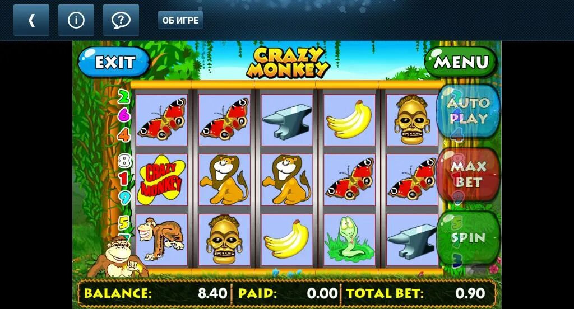Select payline number 2 indicator
The width and height of the screenshot is (574, 309).
coord(124,97)
